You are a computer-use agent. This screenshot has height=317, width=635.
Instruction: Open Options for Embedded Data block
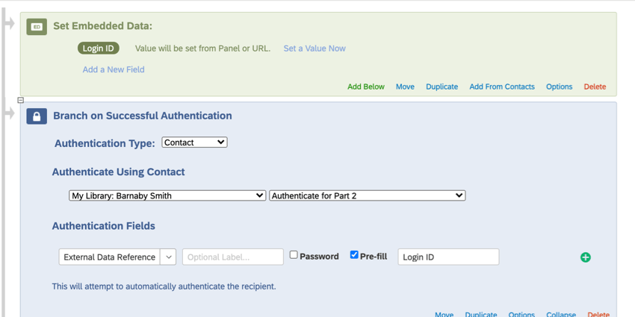560,87
